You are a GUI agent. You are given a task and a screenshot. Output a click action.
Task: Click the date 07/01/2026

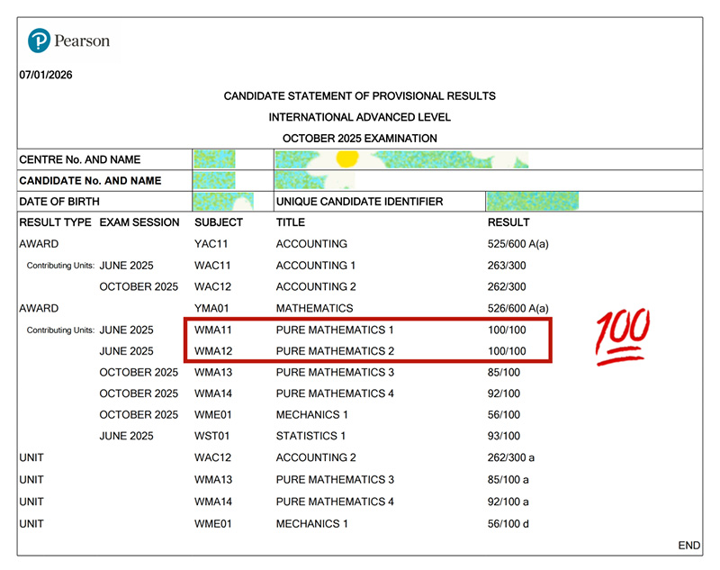pos(46,75)
